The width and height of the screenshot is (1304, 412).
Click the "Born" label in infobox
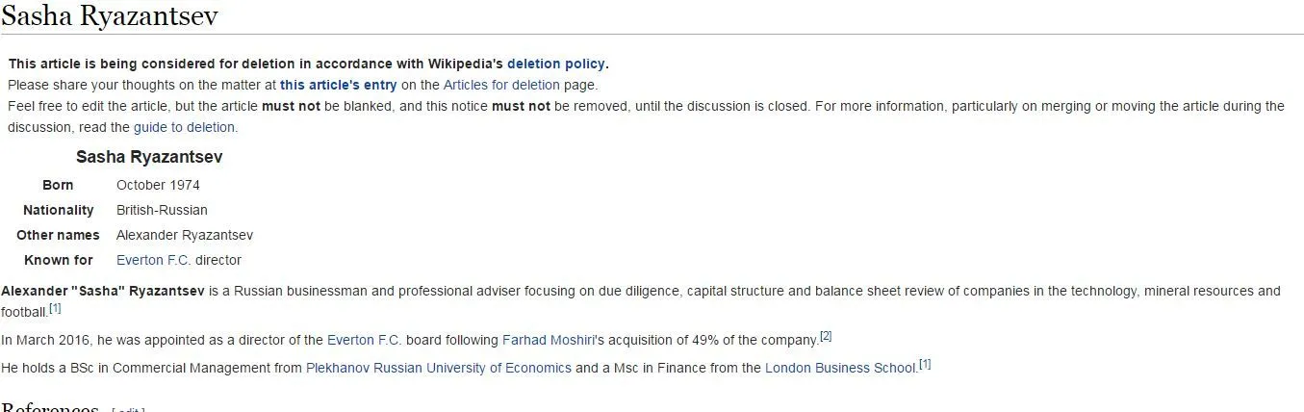coord(58,185)
